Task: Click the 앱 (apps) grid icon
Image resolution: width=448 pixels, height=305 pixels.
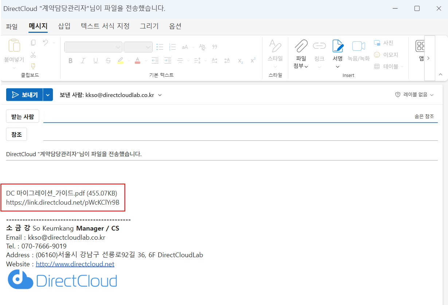Action: pyautogui.click(x=421, y=46)
